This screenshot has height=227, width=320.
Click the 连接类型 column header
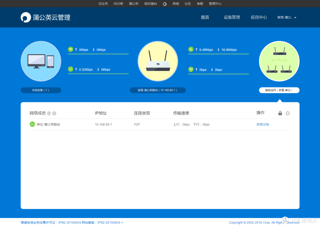(x=142, y=113)
